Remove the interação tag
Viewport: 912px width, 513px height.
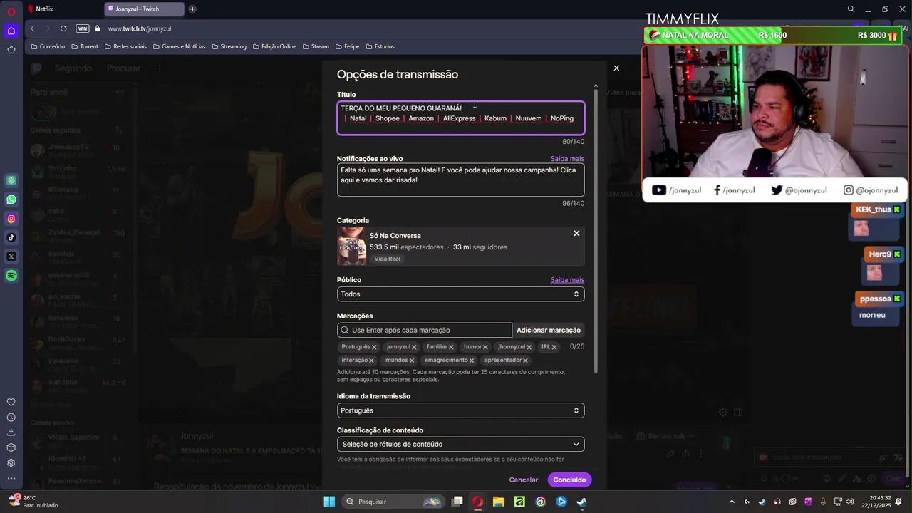tap(371, 361)
